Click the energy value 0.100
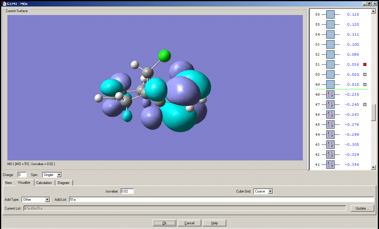Viewport: 379px width, 229px height. coord(353,44)
